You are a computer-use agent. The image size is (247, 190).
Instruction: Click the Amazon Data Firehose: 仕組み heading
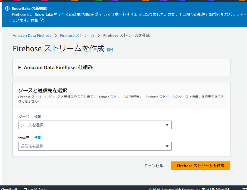(58, 68)
